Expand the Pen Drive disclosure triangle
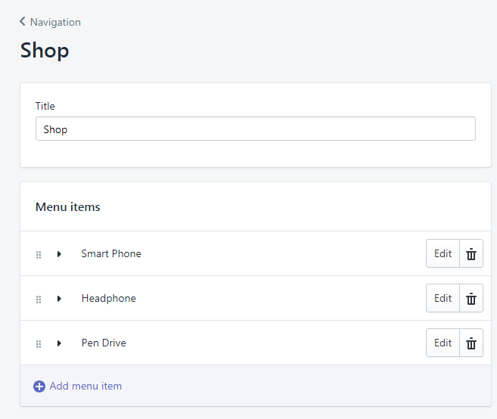This screenshot has height=419, width=497. 59,343
